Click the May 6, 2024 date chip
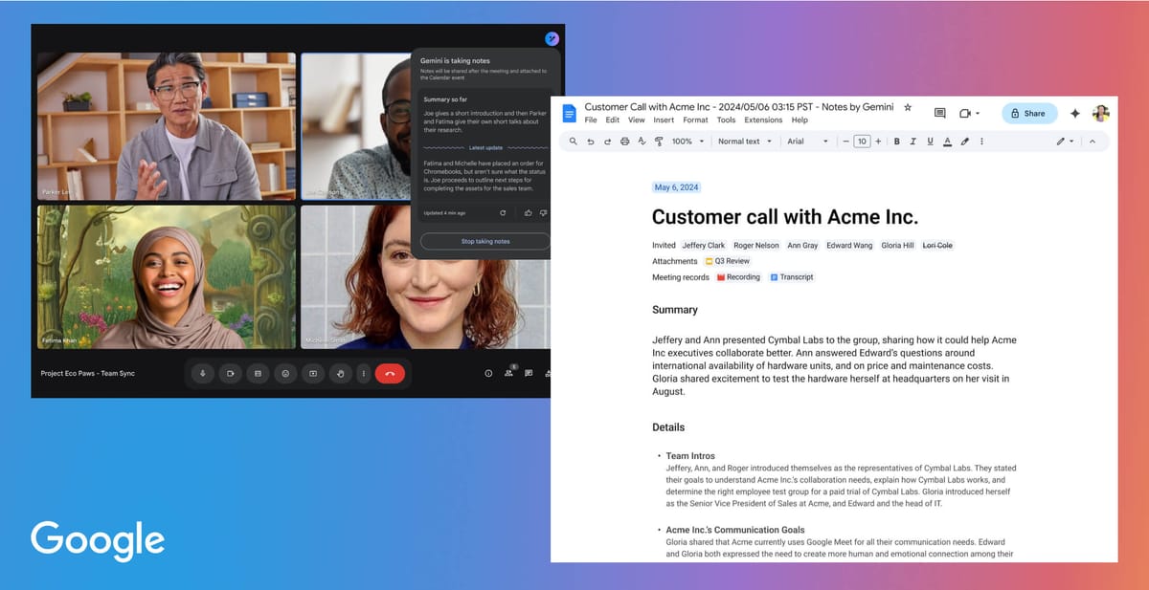The height and width of the screenshot is (590, 1149). [x=676, y=187]
